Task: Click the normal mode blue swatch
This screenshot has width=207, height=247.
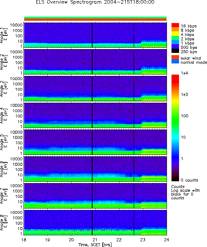Action: point(175,62)
